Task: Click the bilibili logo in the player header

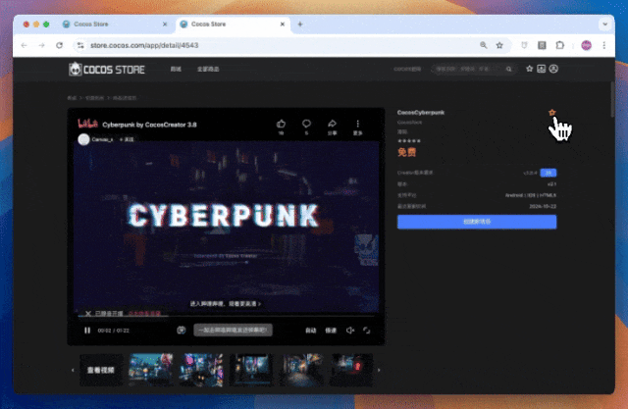Action: click(x=87, y=124)
